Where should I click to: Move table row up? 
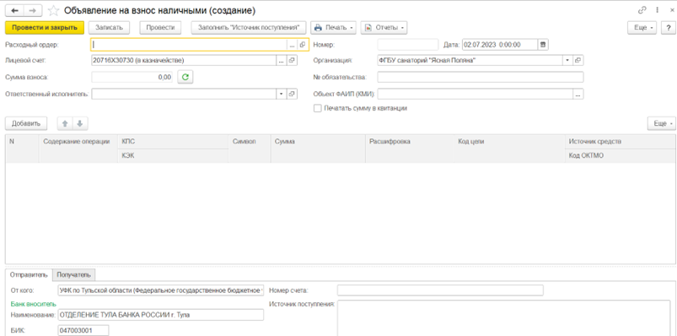65,123
